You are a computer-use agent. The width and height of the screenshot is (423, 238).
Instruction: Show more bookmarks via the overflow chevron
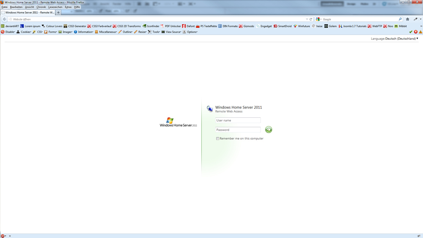click(x=421, y=26)
